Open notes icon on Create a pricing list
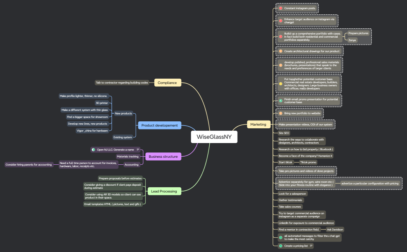The image size is (407, 252). (311, 246)
